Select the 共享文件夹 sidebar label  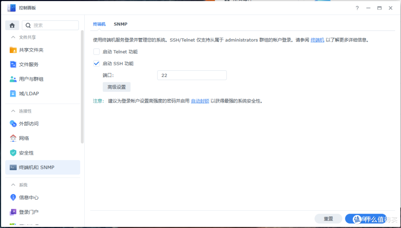point(31,50)
